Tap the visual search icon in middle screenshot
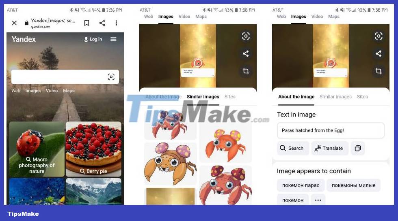Viewport: 398px width, 221px height. [x=246, y=36]
